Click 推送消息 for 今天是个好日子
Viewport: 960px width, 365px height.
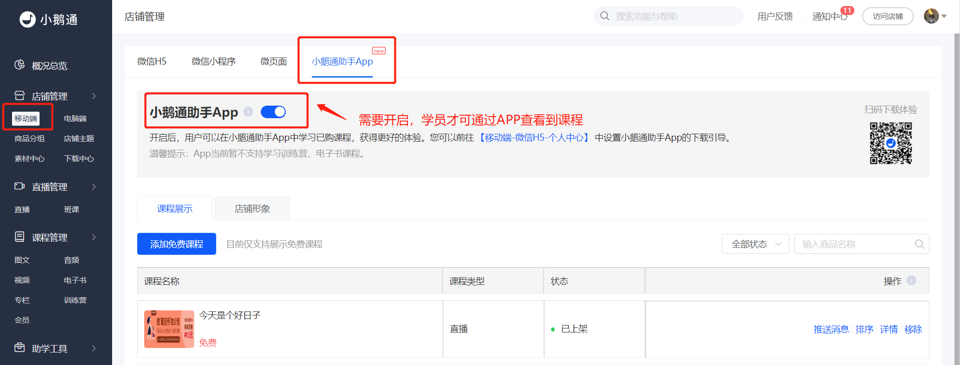[x=831, y=329]
